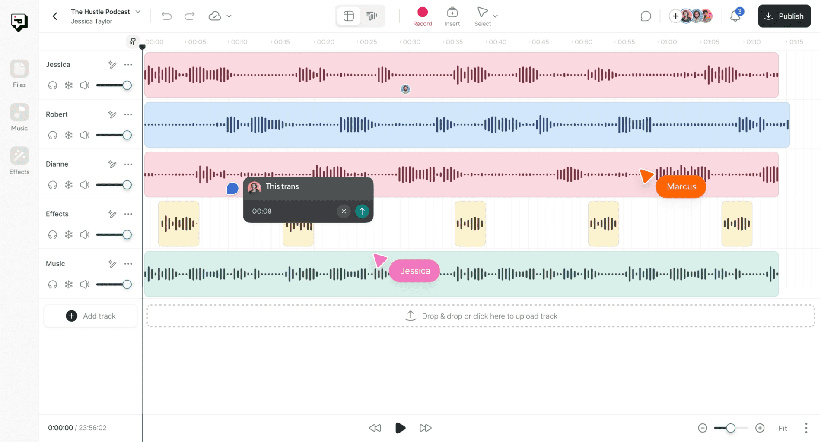Open more options for Jessica track
The width and height of the screenshot is (821, 442).
(x=128, y=65)
